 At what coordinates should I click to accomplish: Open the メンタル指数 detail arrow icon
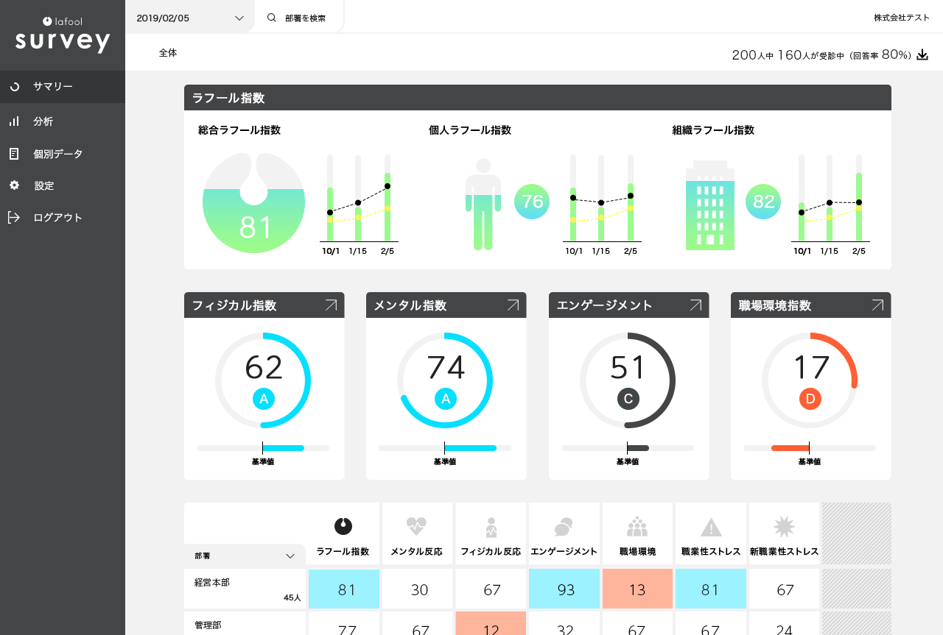pyautogui.click(x=513, y=305)
